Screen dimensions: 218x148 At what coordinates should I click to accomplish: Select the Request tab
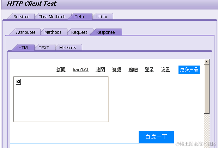pos(79,32)
